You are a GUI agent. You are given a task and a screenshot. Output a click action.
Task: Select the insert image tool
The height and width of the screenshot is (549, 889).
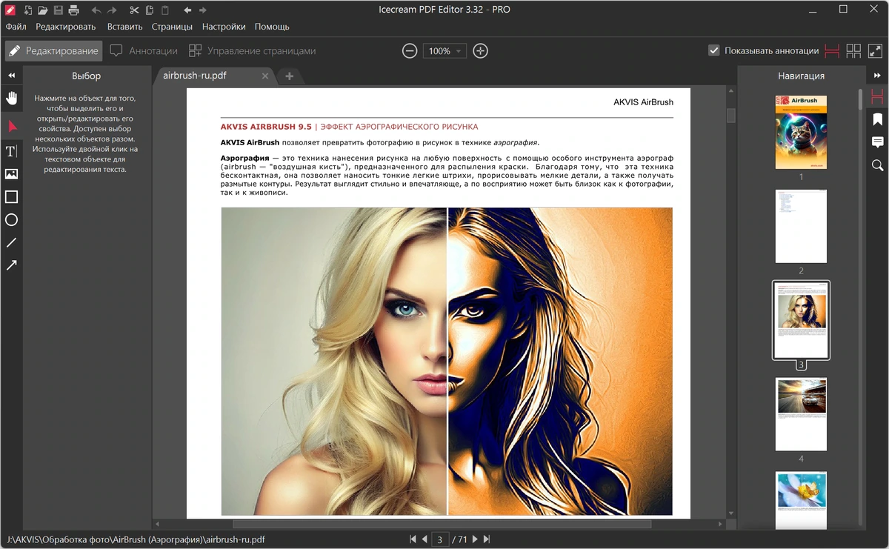pyautogui.click(x=12, y=174)
